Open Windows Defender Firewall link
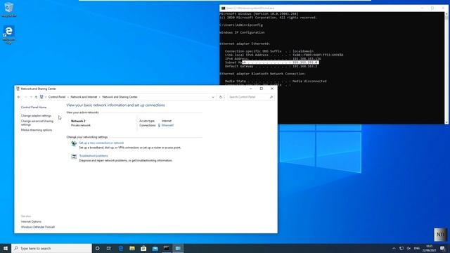This screenshot has width=450, height=253. tap(37, 227)
